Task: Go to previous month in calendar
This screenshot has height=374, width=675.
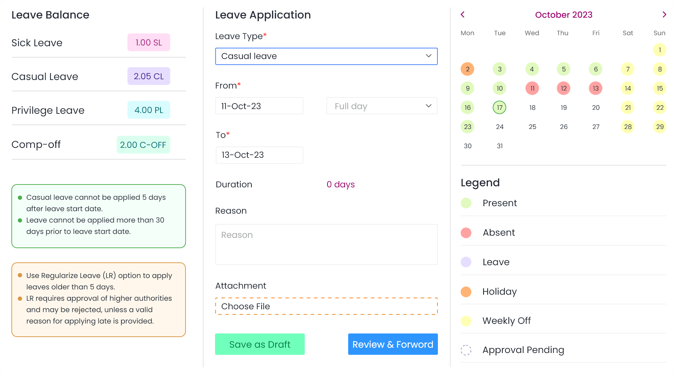Action: point(462,15)
